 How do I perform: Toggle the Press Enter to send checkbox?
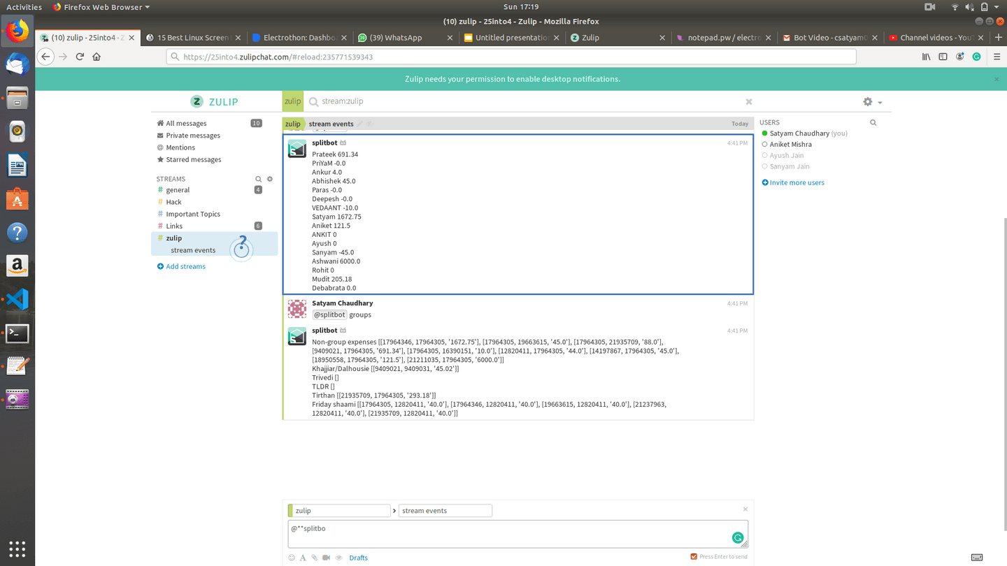[x=694, y=557]
